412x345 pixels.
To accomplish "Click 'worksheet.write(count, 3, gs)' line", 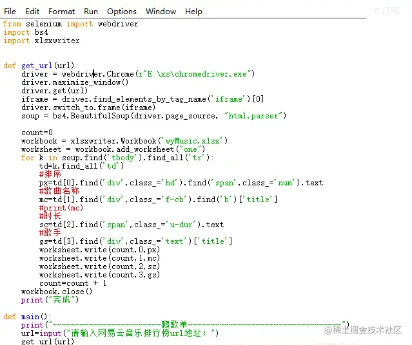I will (99, 275).
